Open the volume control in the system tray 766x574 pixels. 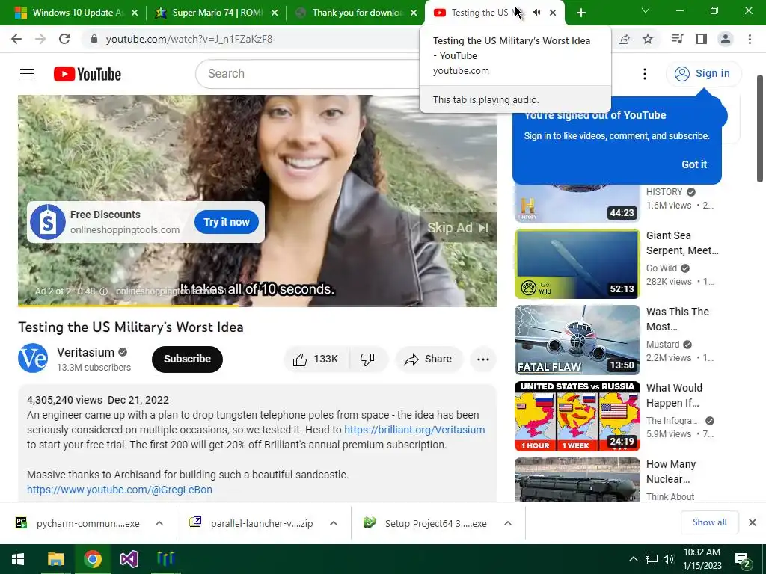669,559
